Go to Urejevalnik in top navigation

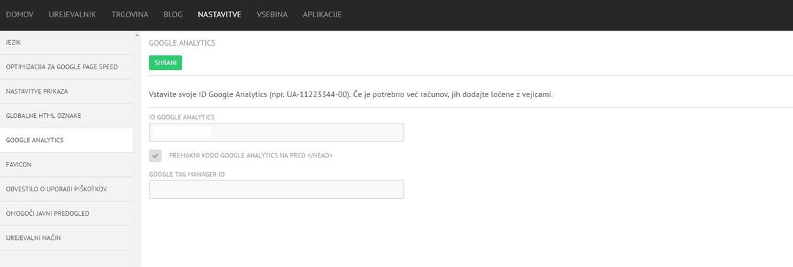pos(72,15)
